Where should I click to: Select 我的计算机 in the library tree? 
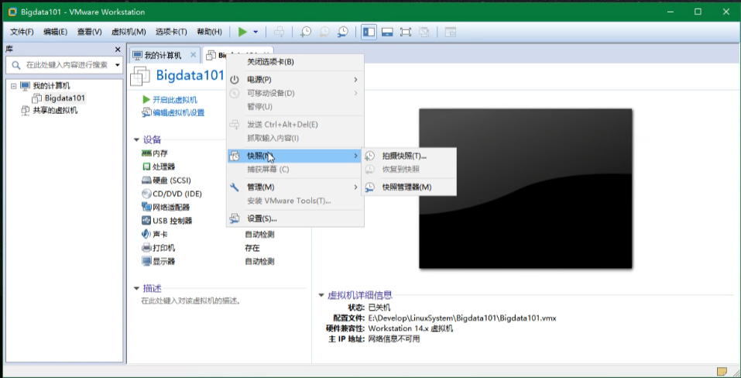click(51, 86)
